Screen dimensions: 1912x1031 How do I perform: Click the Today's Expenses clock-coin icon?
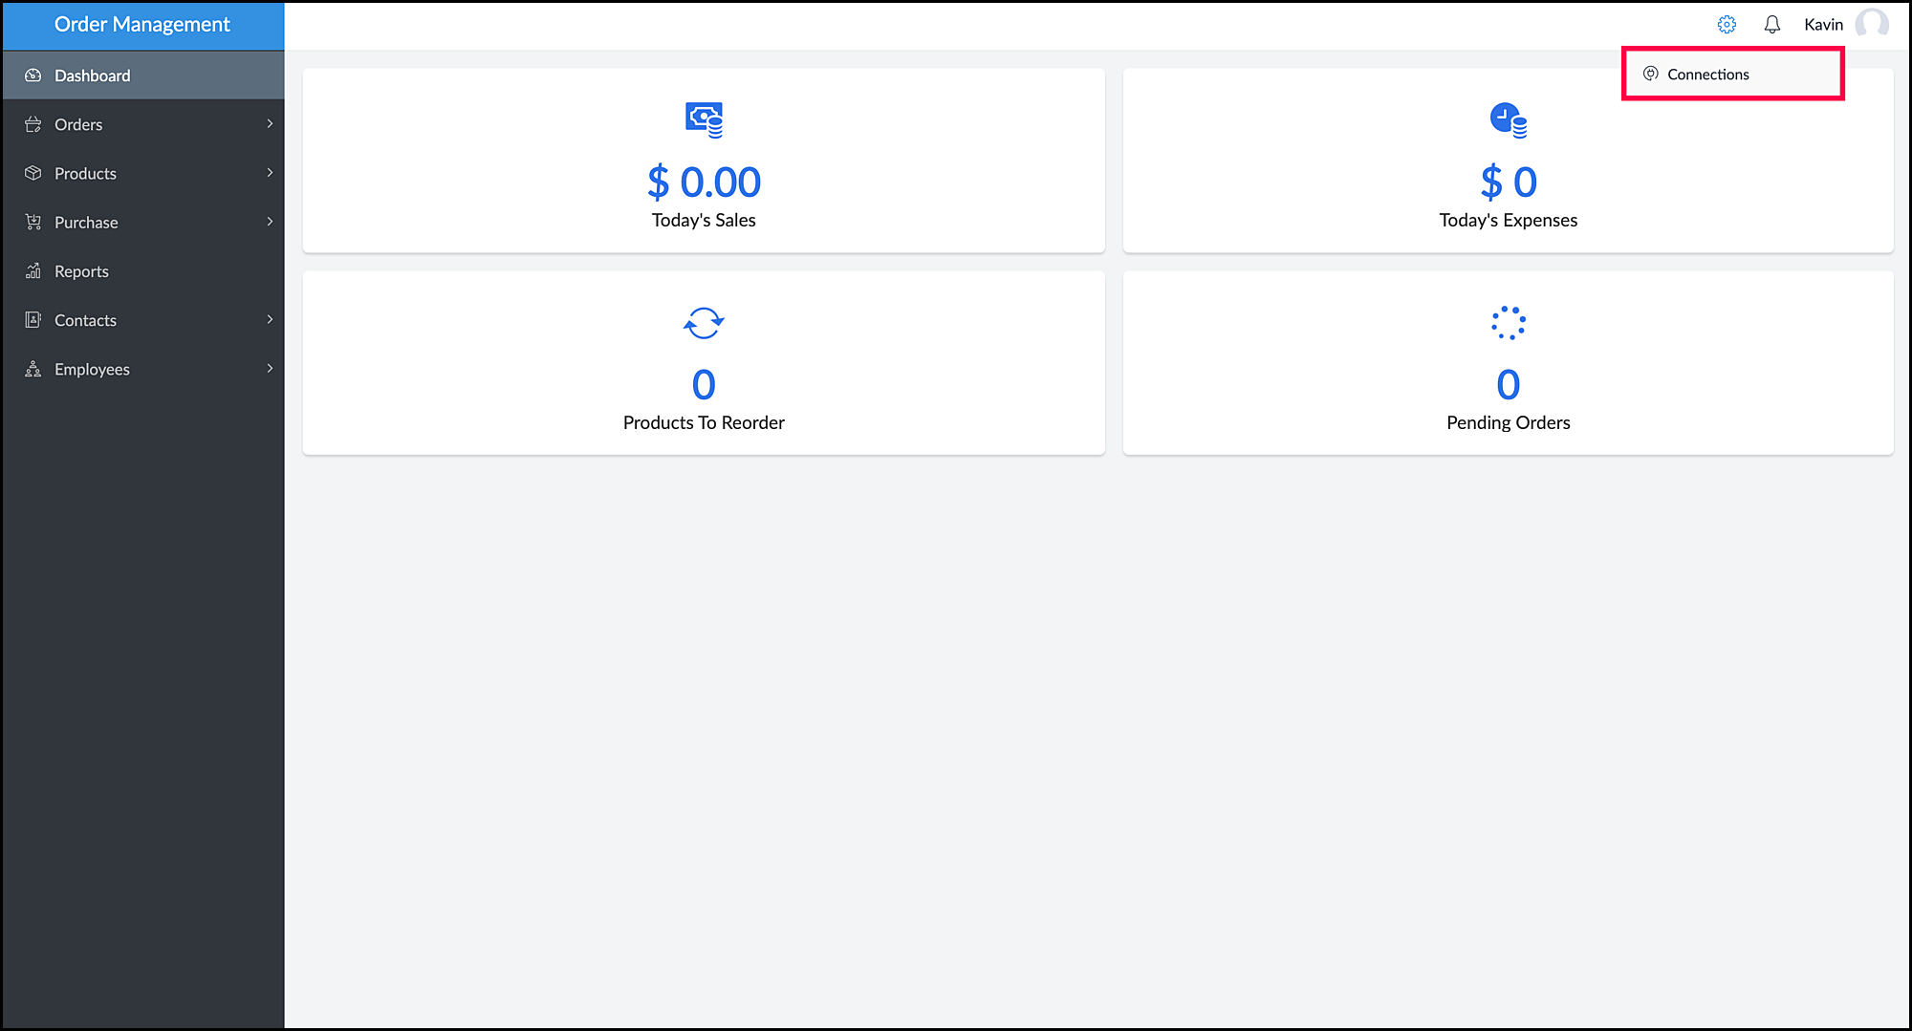[1509, 120]
